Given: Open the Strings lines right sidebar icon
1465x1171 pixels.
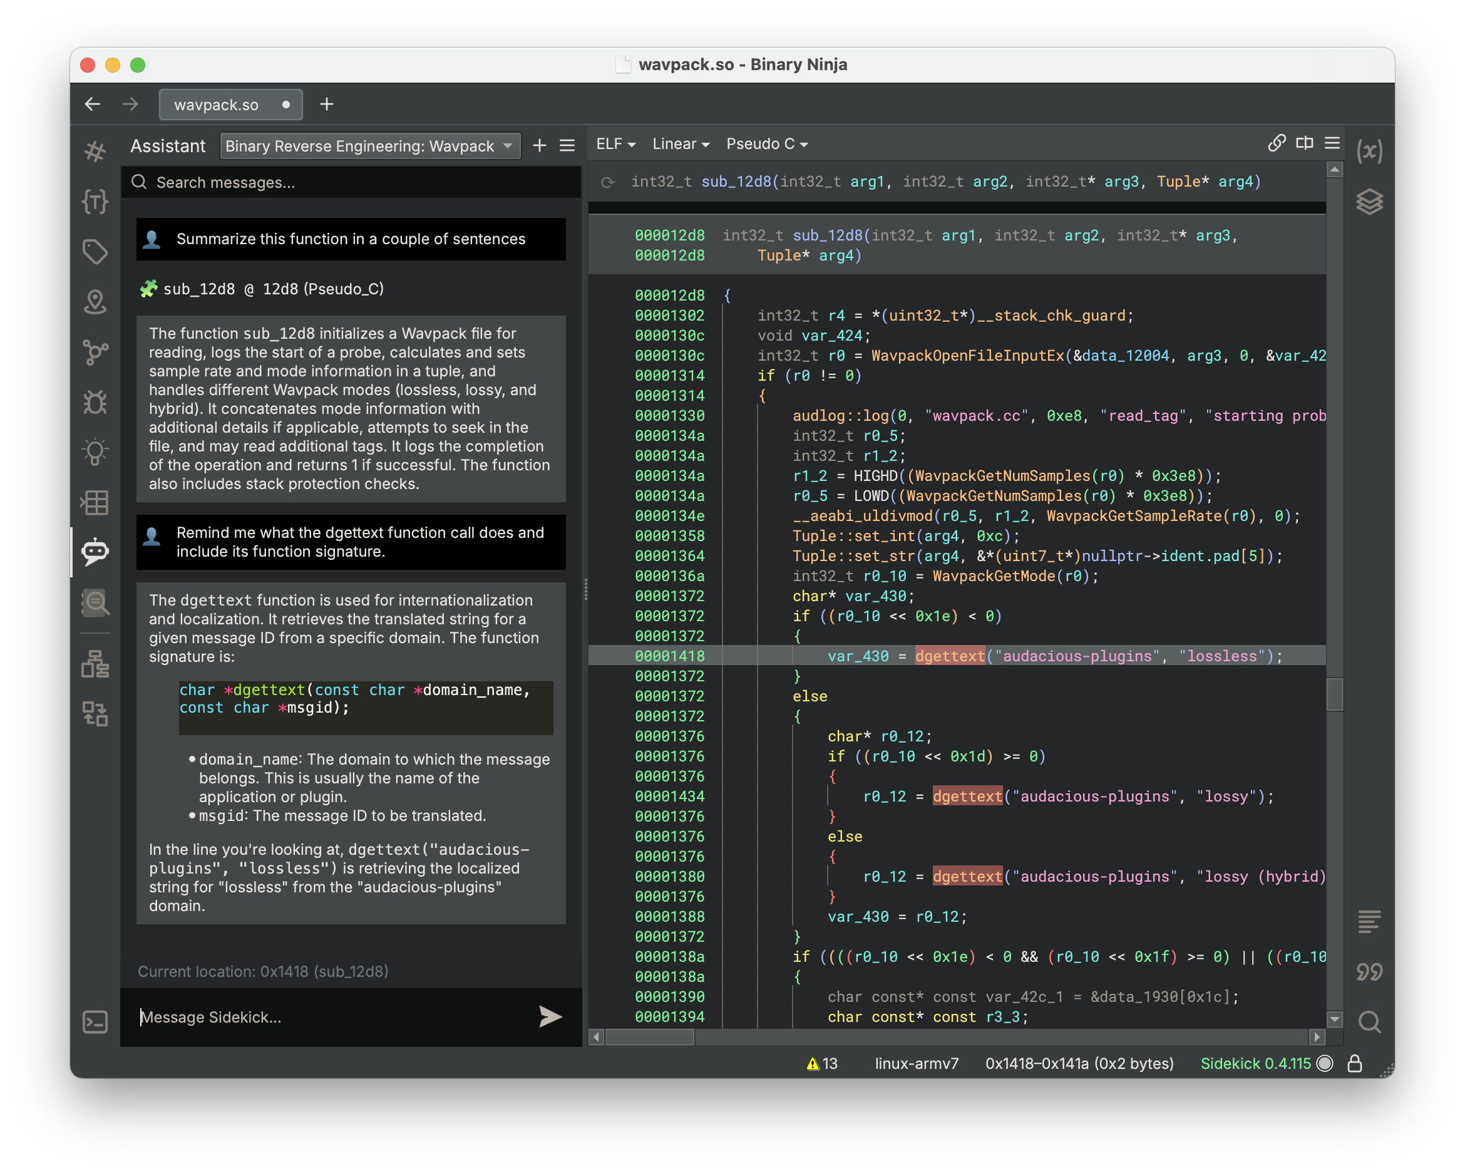Looking at the screenshot, I should [1369, 922].
